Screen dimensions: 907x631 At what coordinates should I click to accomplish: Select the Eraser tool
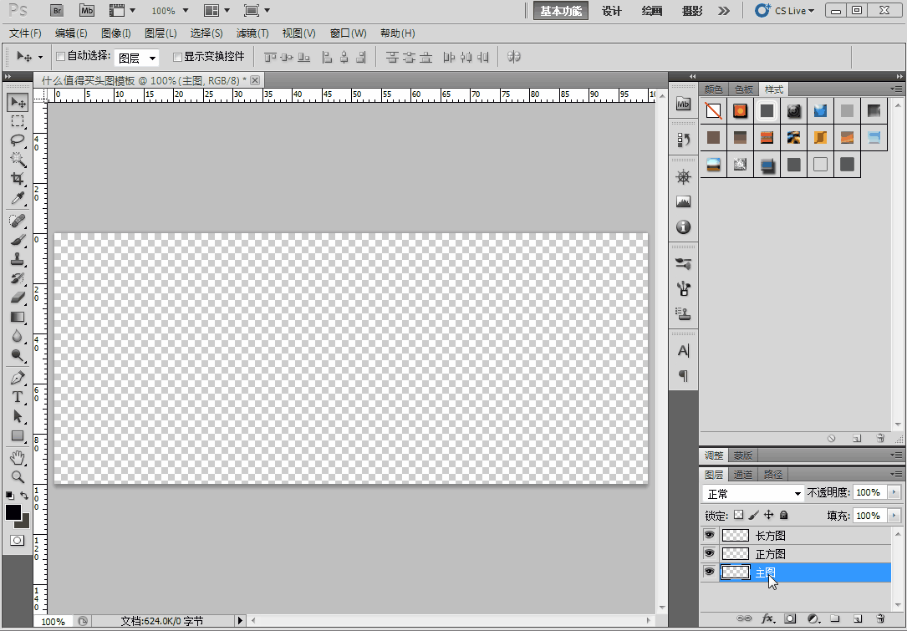point(18,298)
